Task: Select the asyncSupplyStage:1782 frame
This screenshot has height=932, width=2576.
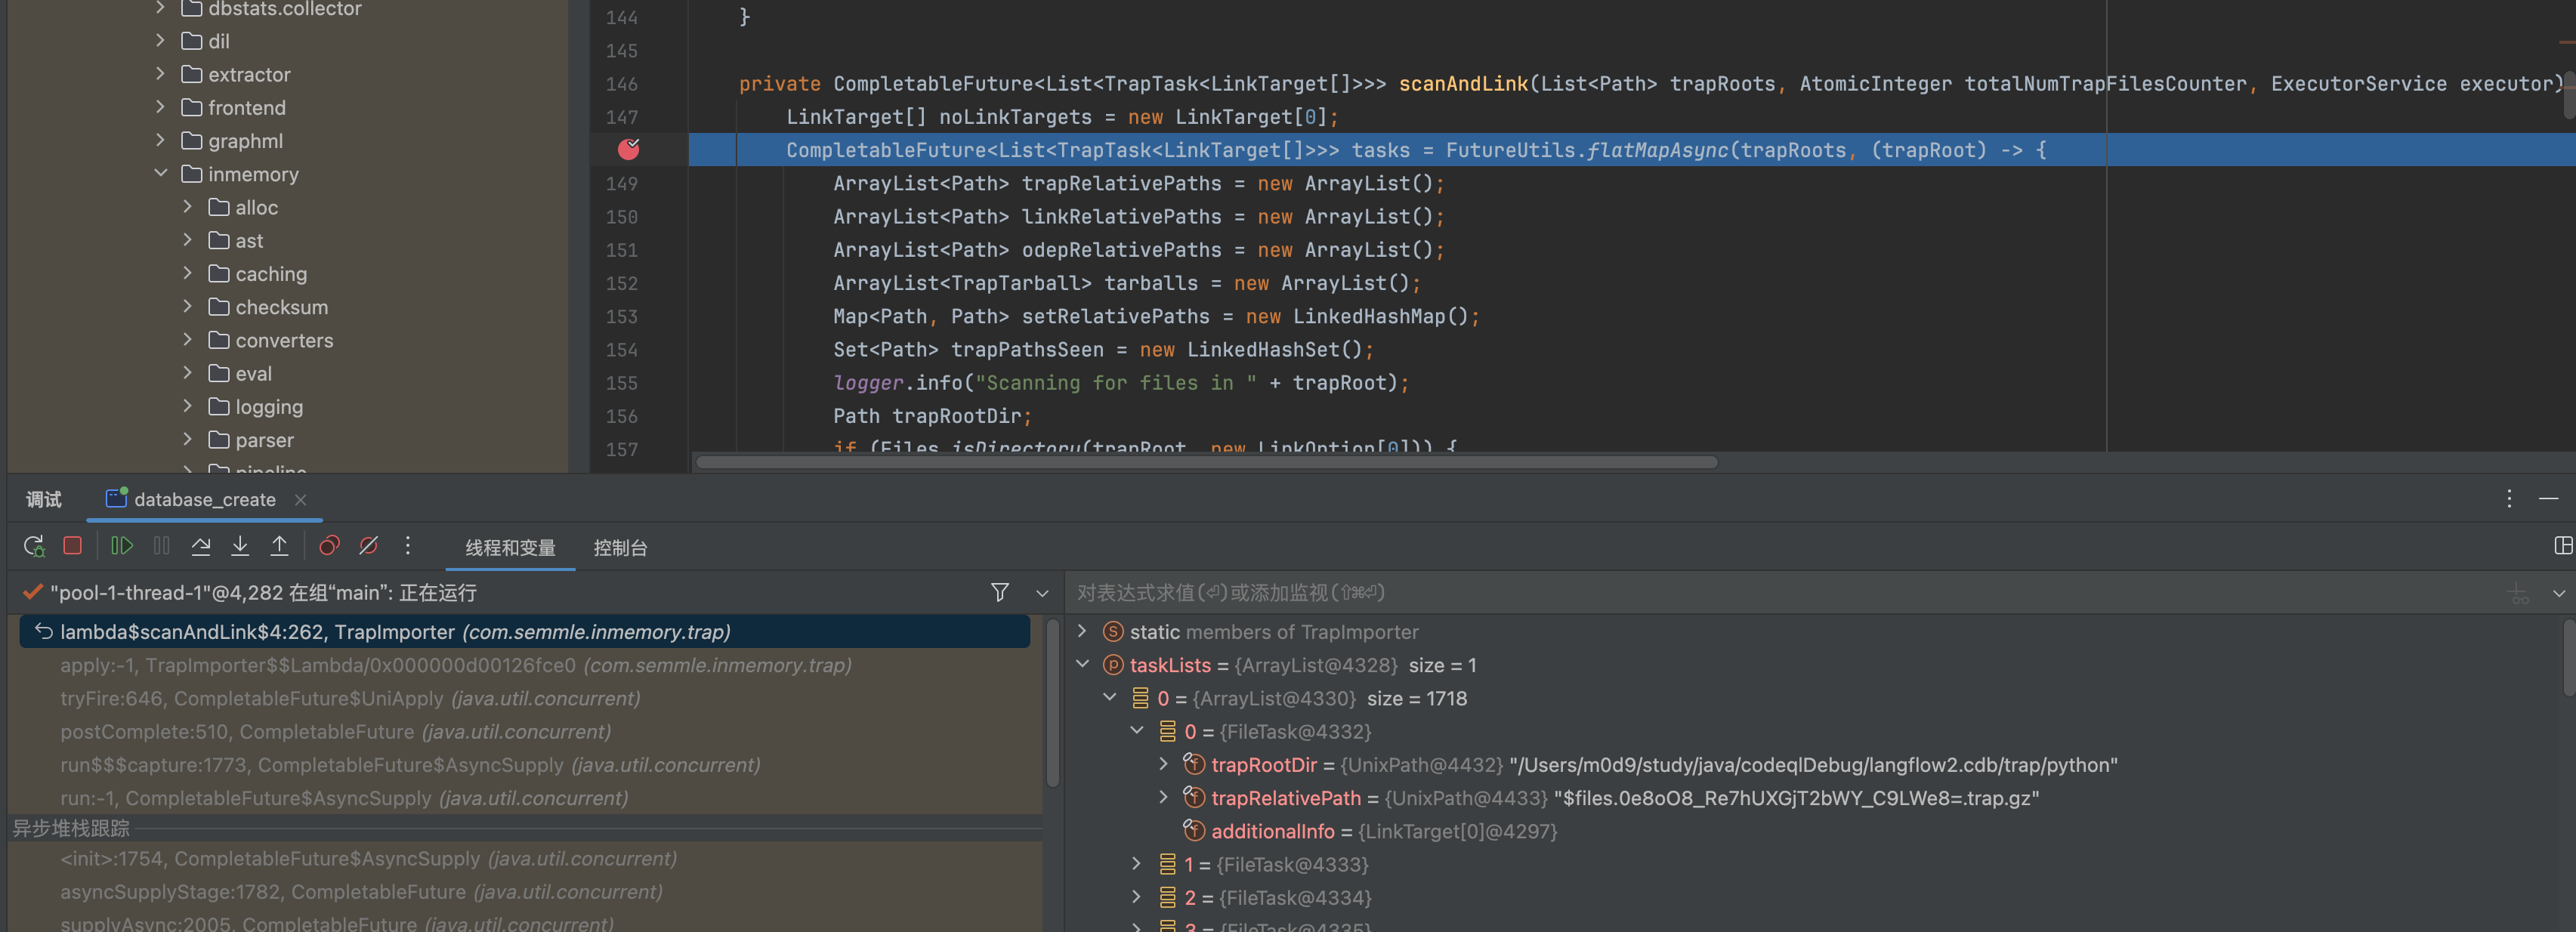Action: click(x=525, y=891)
